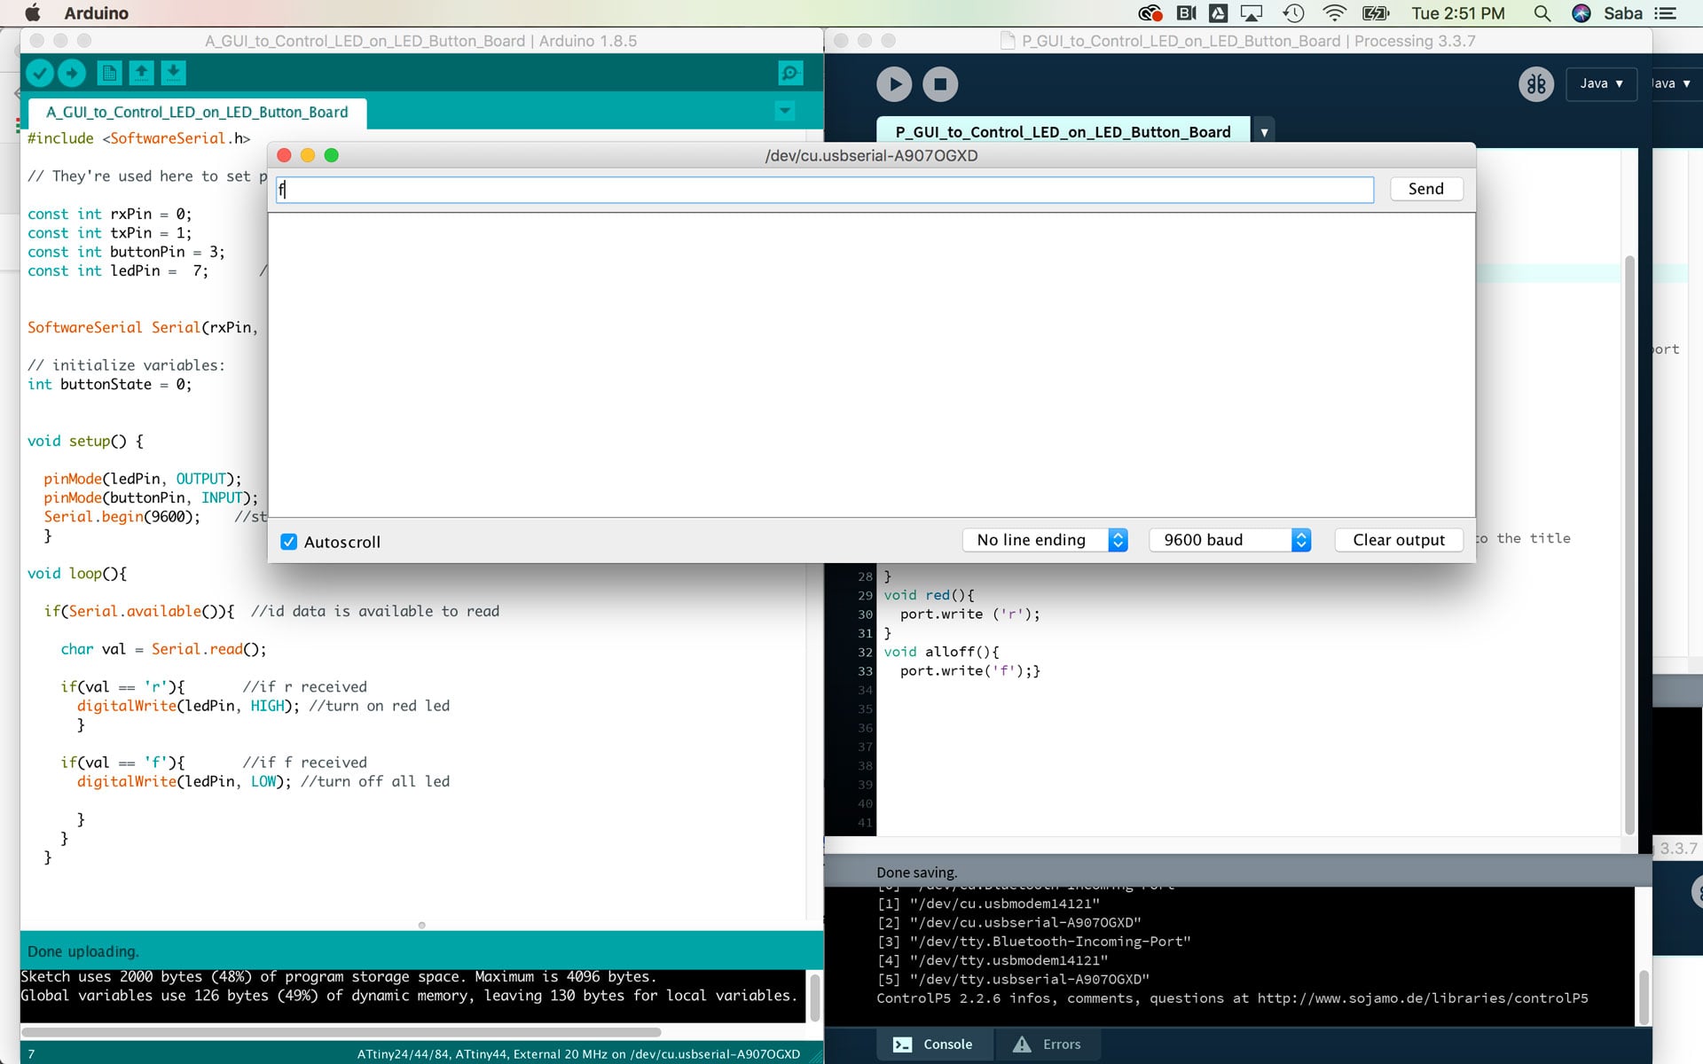Save the Arduino sketch with the down-arrow icon
Screen dimensions: 1703x1064
(173, 73)
